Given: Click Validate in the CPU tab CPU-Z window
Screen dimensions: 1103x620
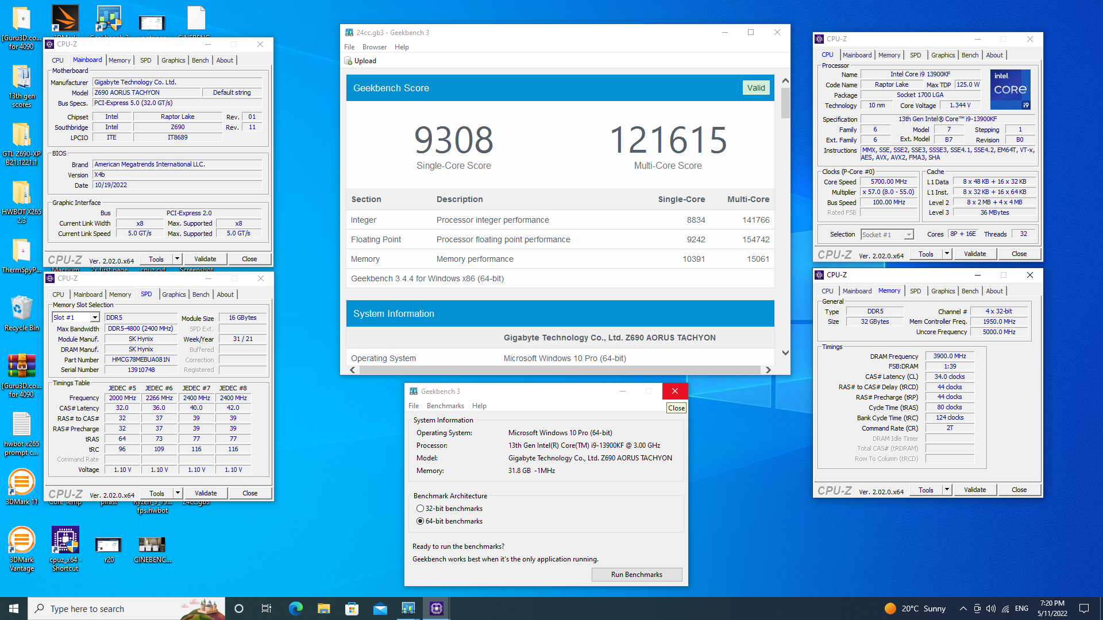Looking at the screenshot, I should pyautogui.click(x=975, y=254).
